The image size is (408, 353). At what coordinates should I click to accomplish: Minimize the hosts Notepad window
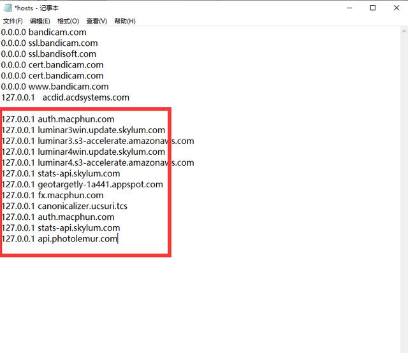(349, 8)
